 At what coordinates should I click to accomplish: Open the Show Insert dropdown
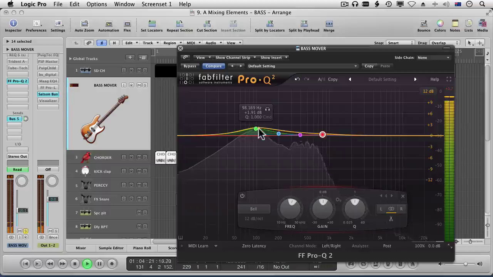pyautogui.click(x=273, y=58)
